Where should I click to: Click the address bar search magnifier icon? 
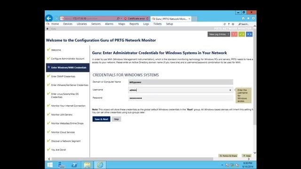coord(118,18)
